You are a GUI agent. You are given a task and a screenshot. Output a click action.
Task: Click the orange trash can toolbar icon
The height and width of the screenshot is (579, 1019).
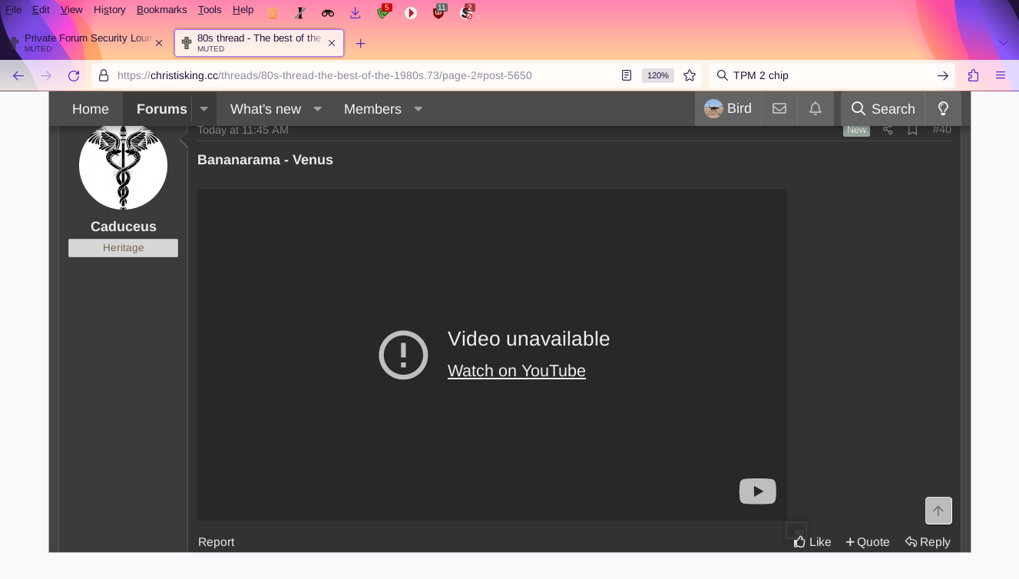pos(273,13)
